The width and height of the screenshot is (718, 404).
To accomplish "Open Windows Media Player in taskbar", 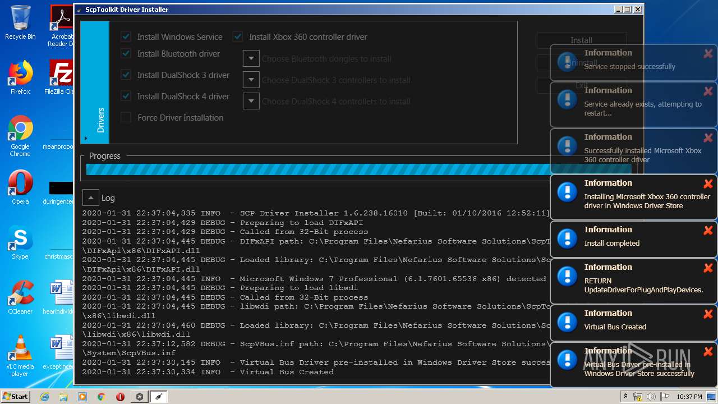I will [82, 397].
